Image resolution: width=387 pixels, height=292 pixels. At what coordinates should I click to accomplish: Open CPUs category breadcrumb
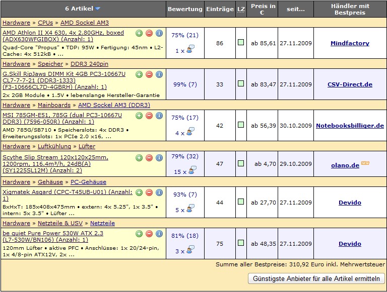(x=45, y=23)
